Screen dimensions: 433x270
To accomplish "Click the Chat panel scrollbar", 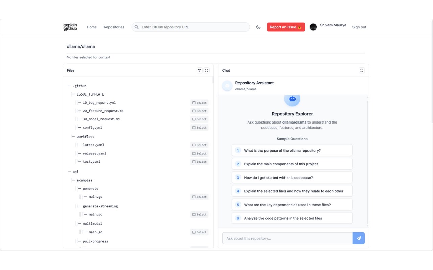I will tap(368, 162).
